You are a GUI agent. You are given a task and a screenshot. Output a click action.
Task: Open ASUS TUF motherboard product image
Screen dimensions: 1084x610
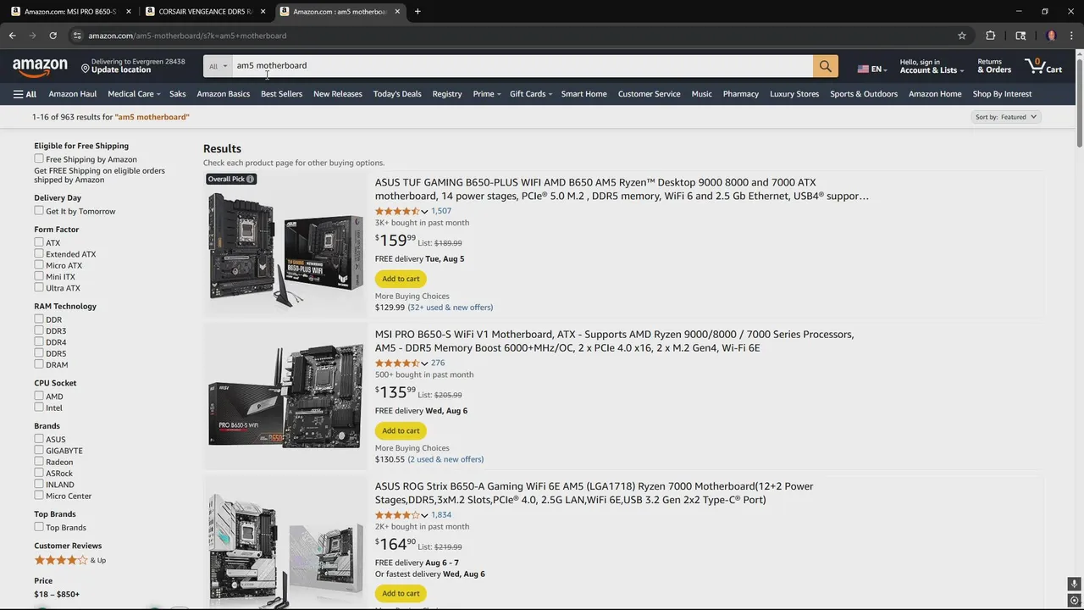click(286, 248)
